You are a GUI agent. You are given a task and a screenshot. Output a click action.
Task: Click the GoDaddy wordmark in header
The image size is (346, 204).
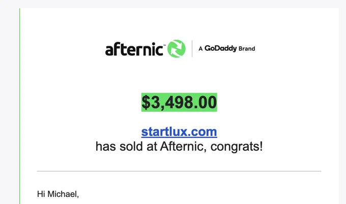[220, 48]
